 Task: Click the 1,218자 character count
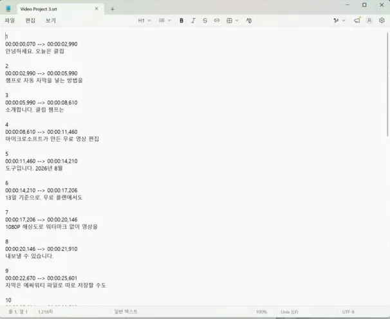pos(45,311)
